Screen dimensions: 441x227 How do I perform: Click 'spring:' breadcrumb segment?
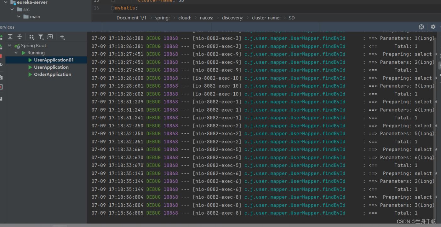162,18
